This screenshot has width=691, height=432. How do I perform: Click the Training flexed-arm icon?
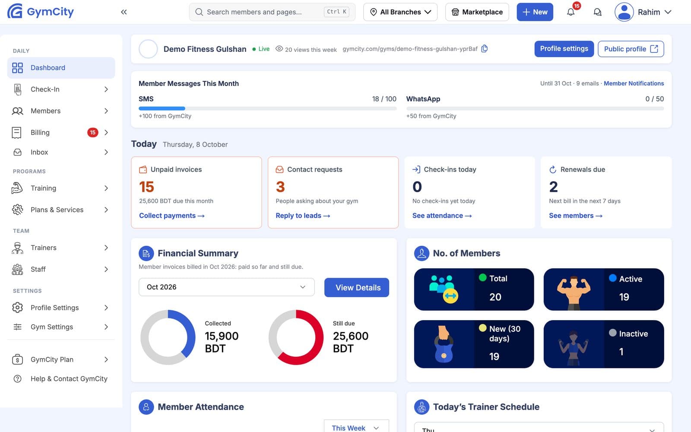(x=17, y=188)
